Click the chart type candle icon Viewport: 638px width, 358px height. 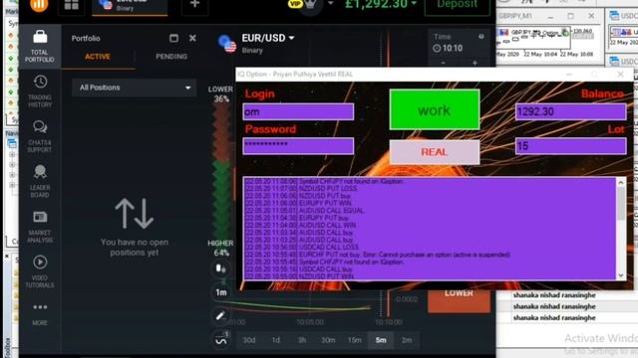pos(220,268)
